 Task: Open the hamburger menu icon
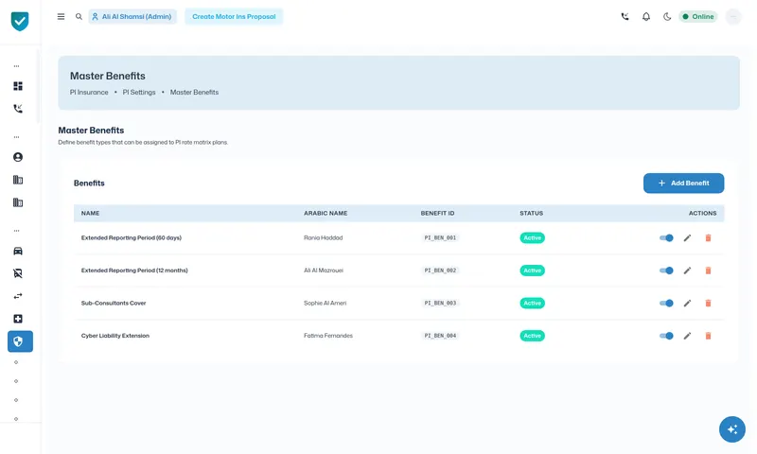coord(61,16)
